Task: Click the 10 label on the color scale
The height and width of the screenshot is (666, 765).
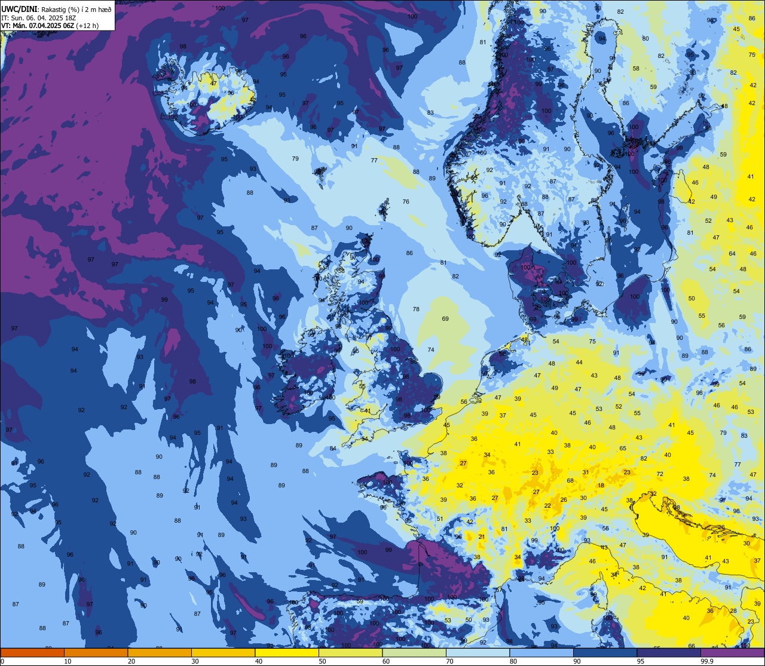Action: (68, 661)
